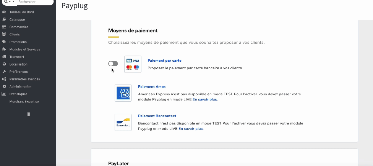Viewport: 373px width, 166px height.
Task: Open En savoir plus for Bancontact
Action: [191, 129]
